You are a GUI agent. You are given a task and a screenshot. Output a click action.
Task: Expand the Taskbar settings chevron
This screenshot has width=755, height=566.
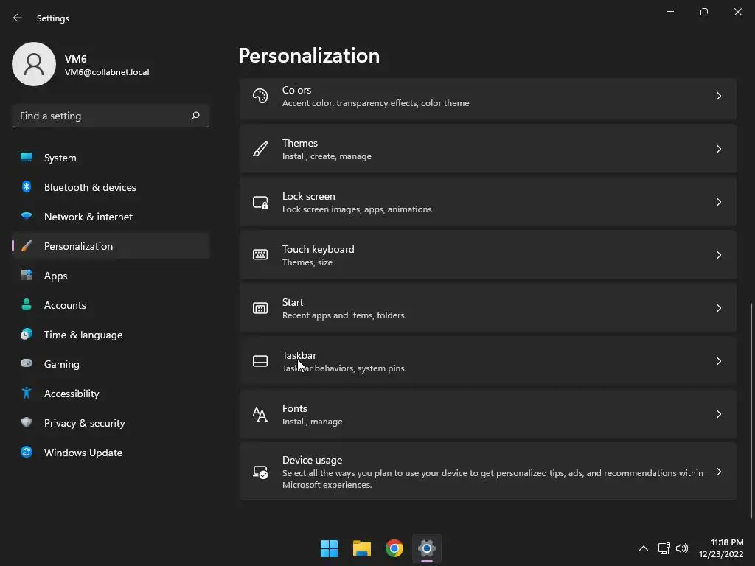pyautogui.click(x=718, y=361)
